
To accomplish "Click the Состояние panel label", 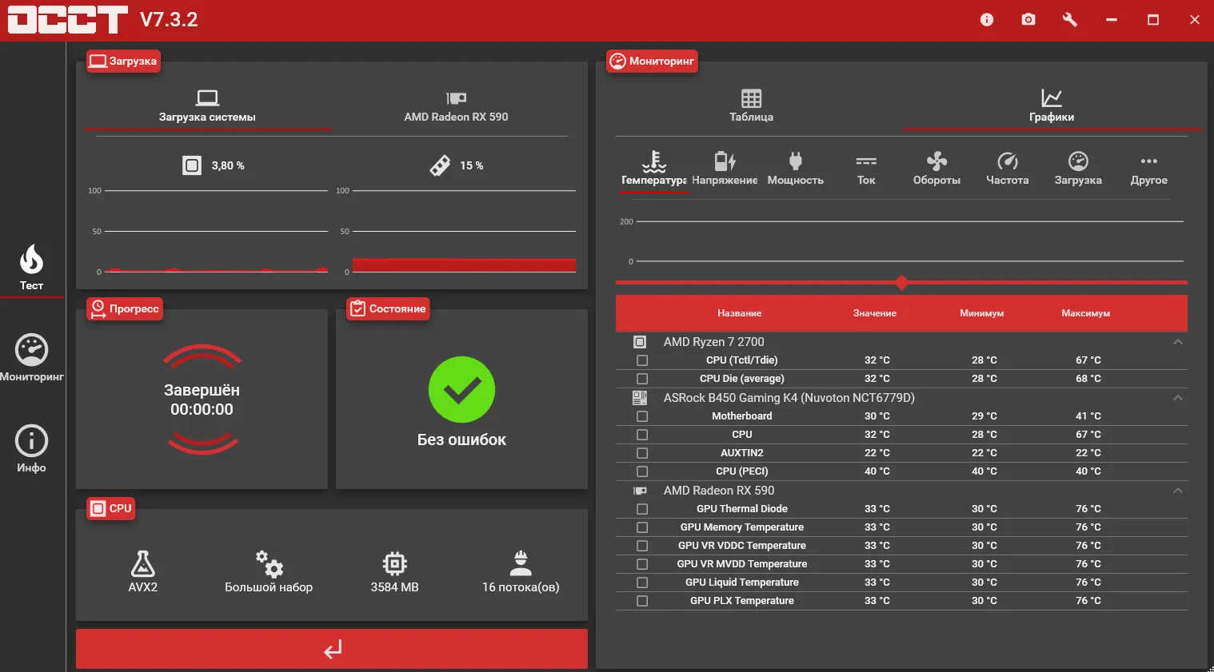I will click(x=388, y=309).
